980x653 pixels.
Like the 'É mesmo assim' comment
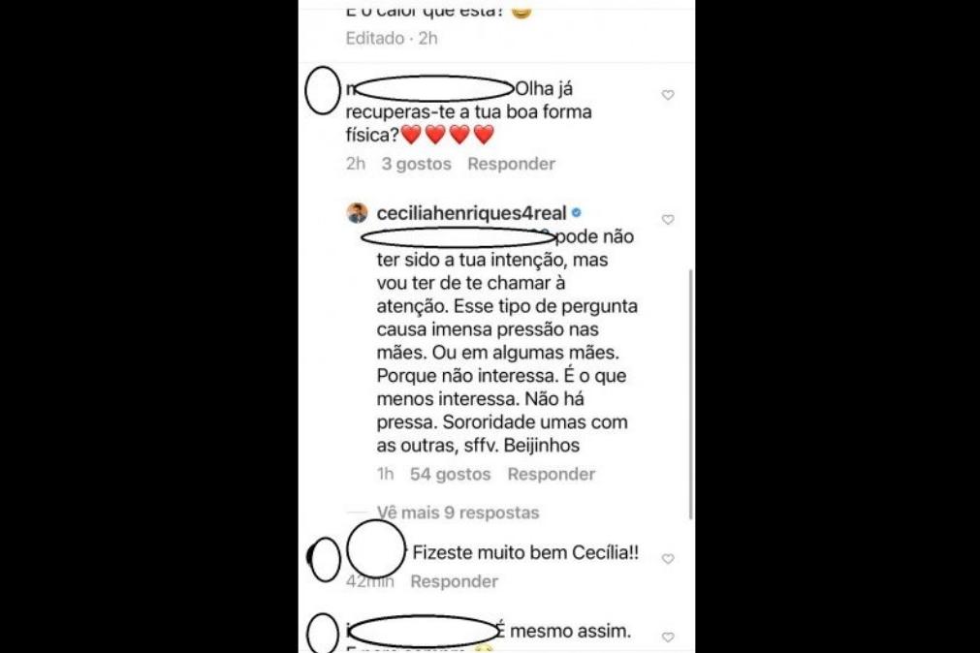(668, 637)
